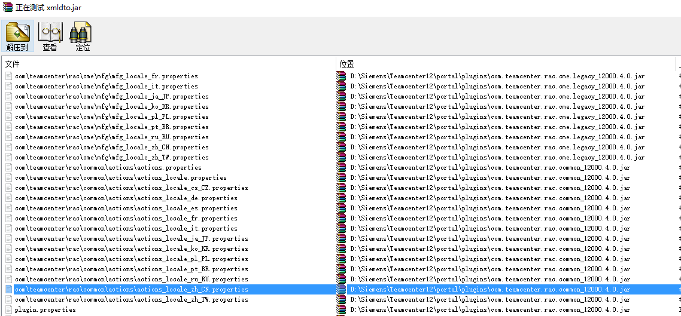This screenshot has height=316, width=681.
Task: Click location path of mfg_locale_fr.properties row
Action: (497, 76)
